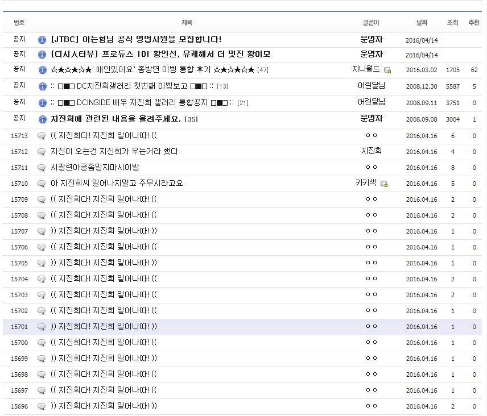Click the member badge icon next to 지니월드
Image resolution: width=487 pixels, height=416 pixels.
(387, 70)
